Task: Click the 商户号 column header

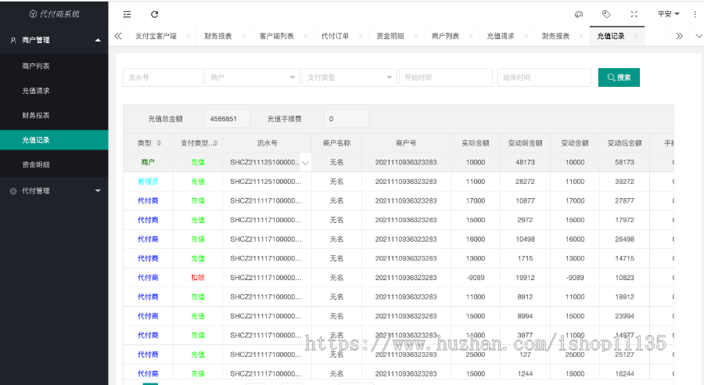Action: 406,143
